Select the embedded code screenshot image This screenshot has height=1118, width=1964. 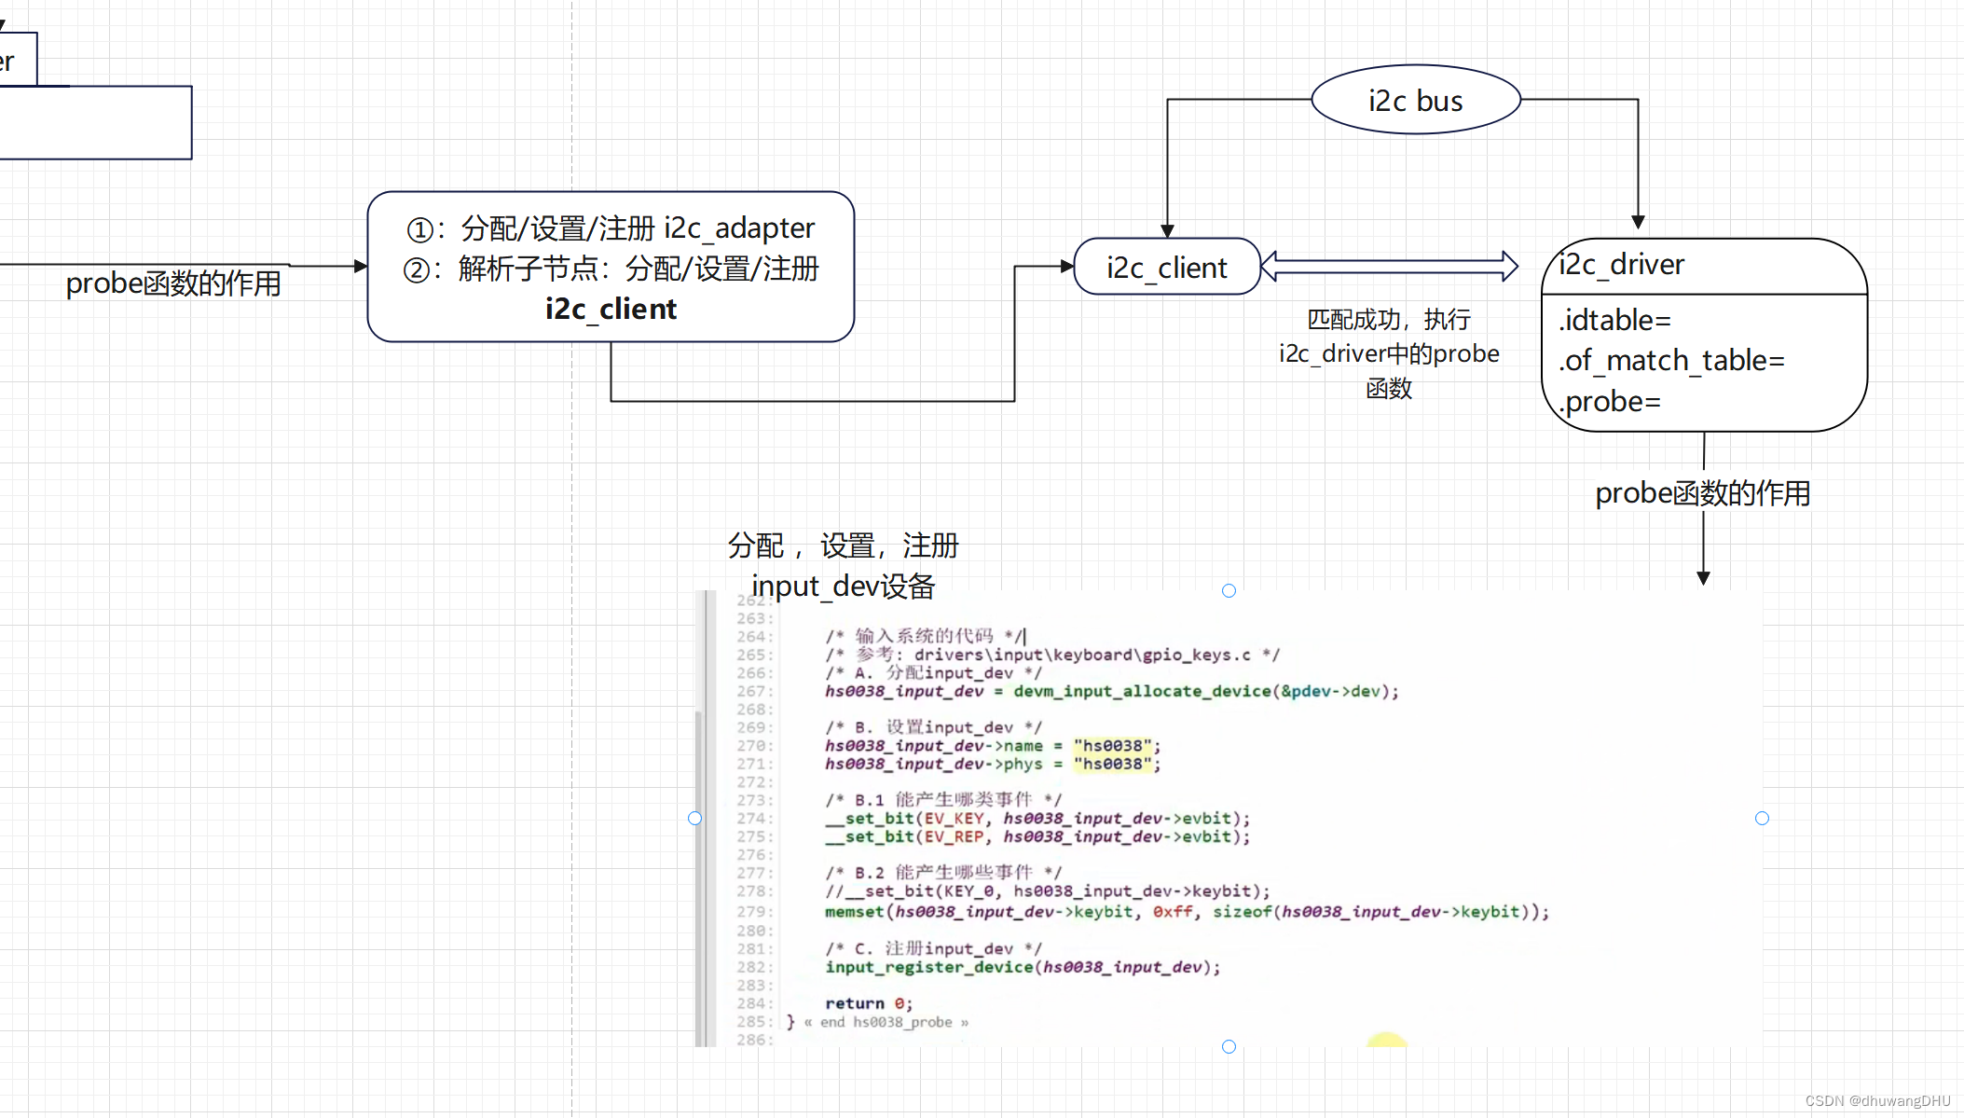(1229, 818)
